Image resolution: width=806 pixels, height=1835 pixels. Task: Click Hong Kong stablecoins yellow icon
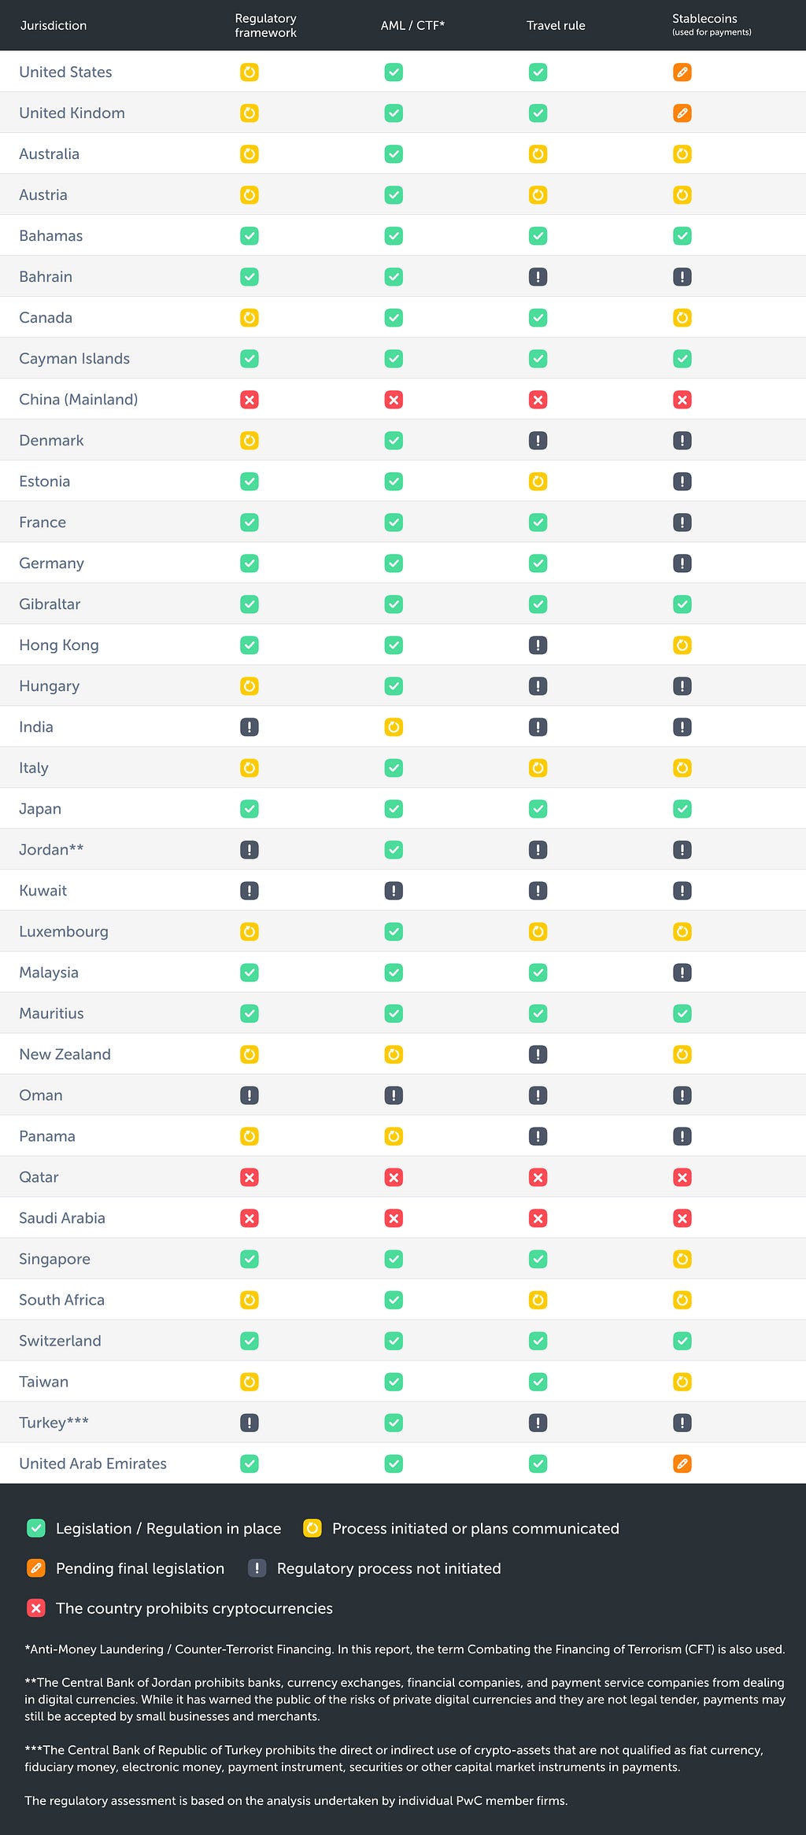pos(682,645)
